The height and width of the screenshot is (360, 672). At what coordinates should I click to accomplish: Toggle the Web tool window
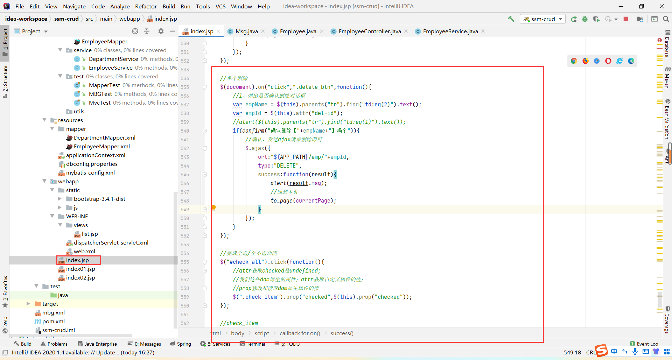5,325
